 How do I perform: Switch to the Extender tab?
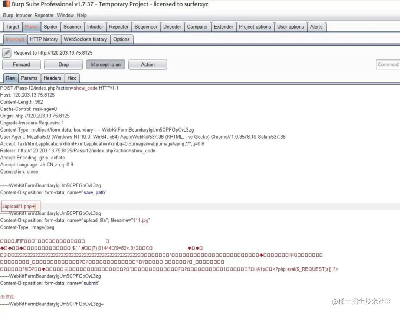coord(223,27)
